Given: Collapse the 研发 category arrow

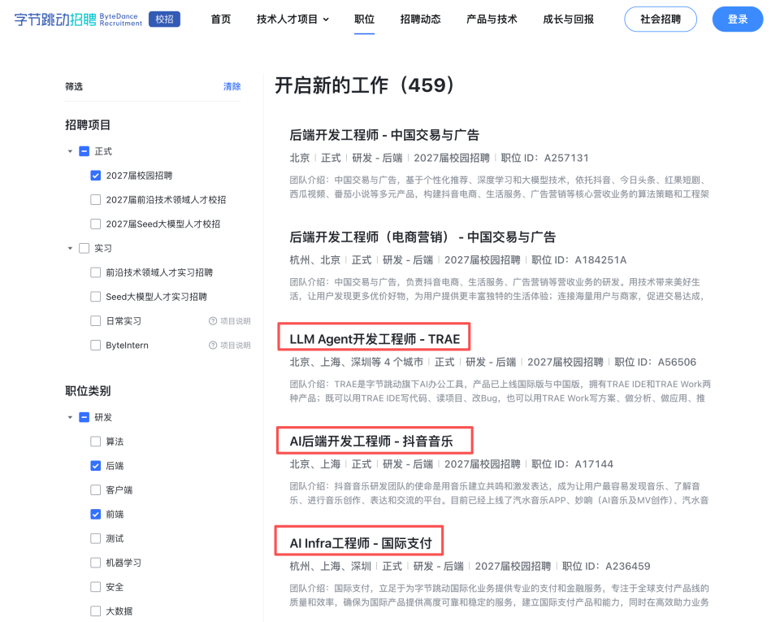Looking at the screenshot, I should click(x=70, y=417).
